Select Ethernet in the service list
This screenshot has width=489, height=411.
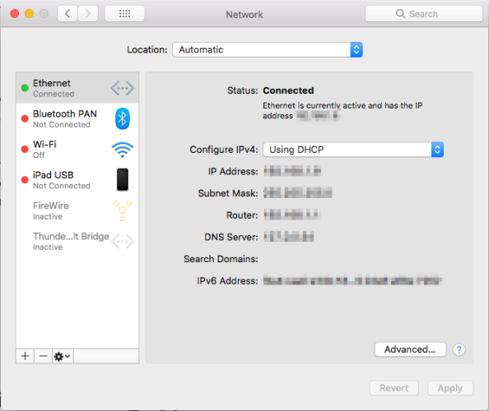77,88
